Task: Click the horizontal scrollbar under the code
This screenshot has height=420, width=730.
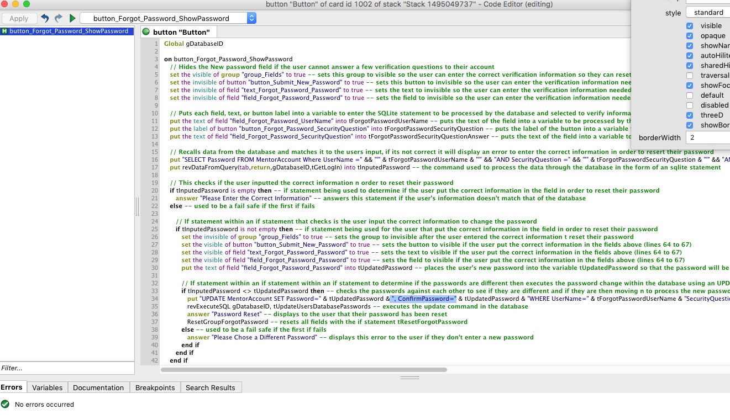Action: click(304, 370)
